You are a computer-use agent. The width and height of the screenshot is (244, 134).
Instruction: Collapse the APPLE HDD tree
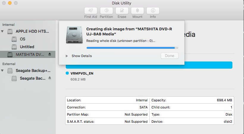click(3, 31)
